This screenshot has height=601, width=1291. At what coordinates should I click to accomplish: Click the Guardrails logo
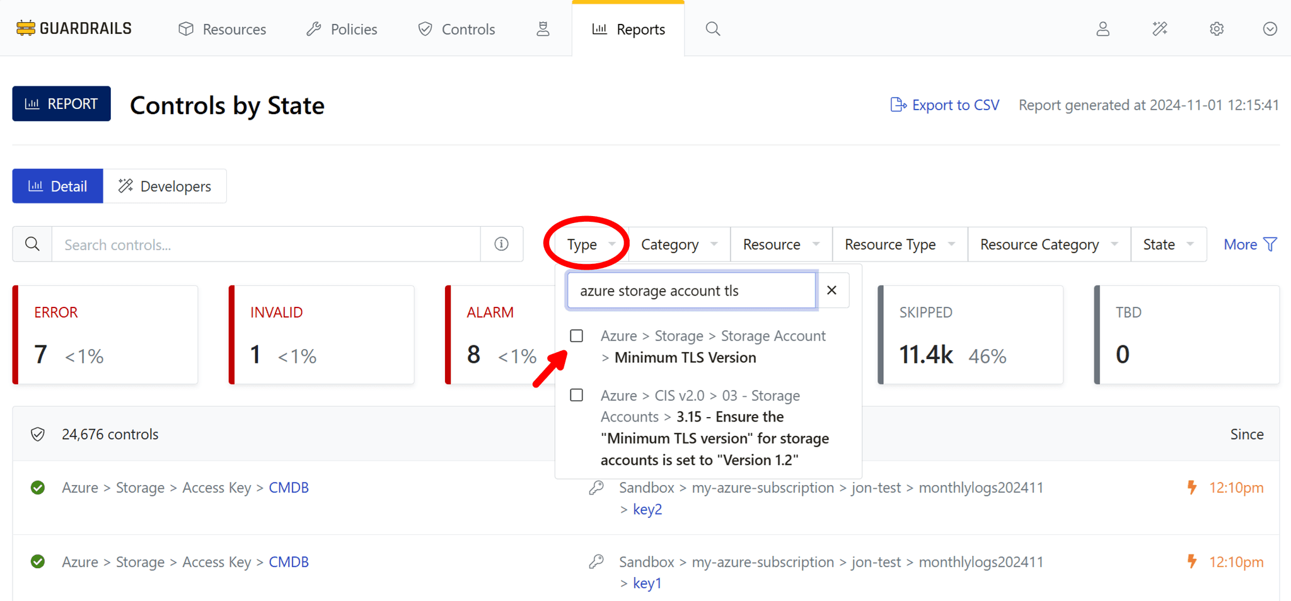[x=74, y=28]
